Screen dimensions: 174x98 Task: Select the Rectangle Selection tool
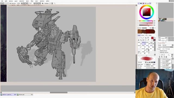(139, 38)
